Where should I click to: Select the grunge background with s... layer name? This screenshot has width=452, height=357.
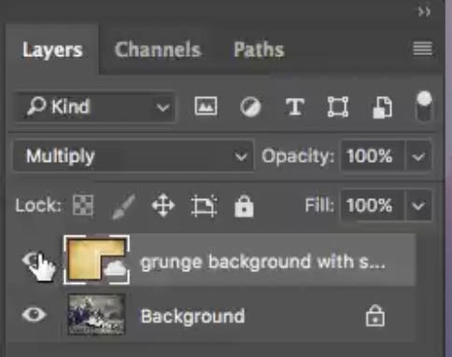click(262, 263)
